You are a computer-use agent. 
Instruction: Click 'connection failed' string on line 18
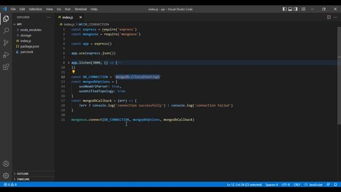(213, 106)
